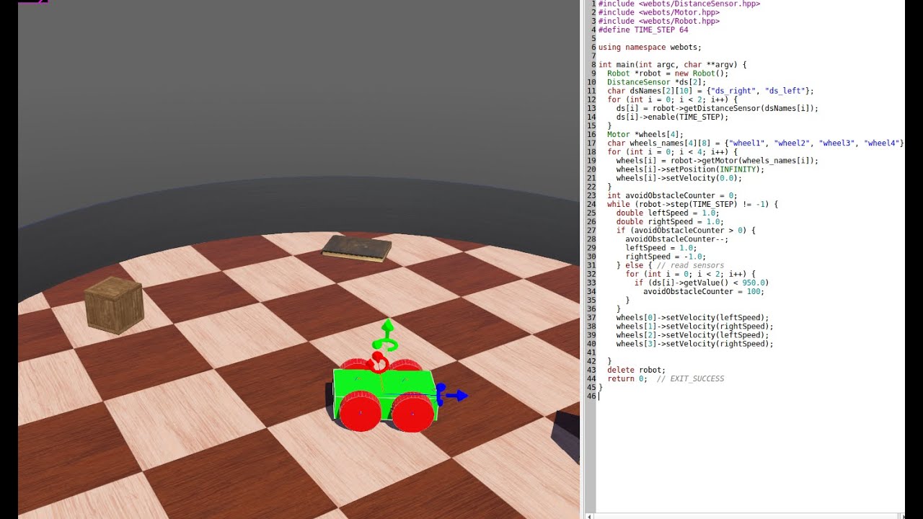Click the '#define TIME_STEP 64' line

point(643,30)
